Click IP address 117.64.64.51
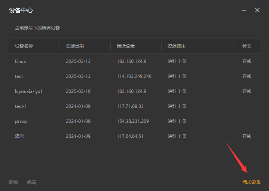269x191 pixels. (130, 136)
